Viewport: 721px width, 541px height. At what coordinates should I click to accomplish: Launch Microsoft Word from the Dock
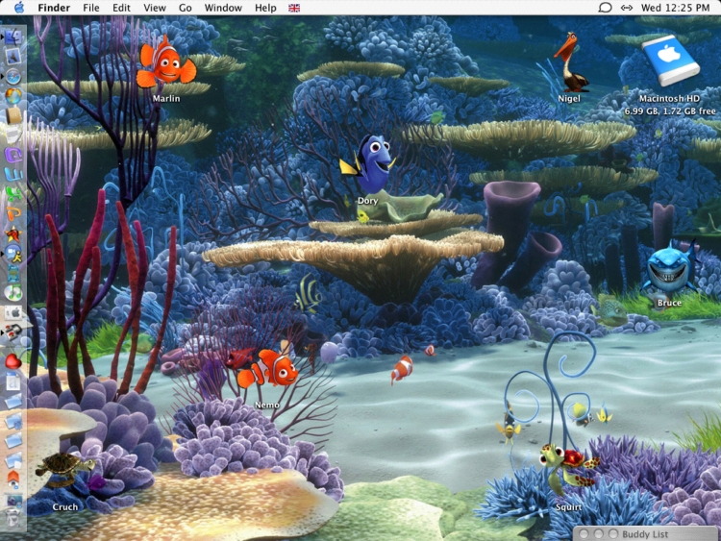[13, 175]
